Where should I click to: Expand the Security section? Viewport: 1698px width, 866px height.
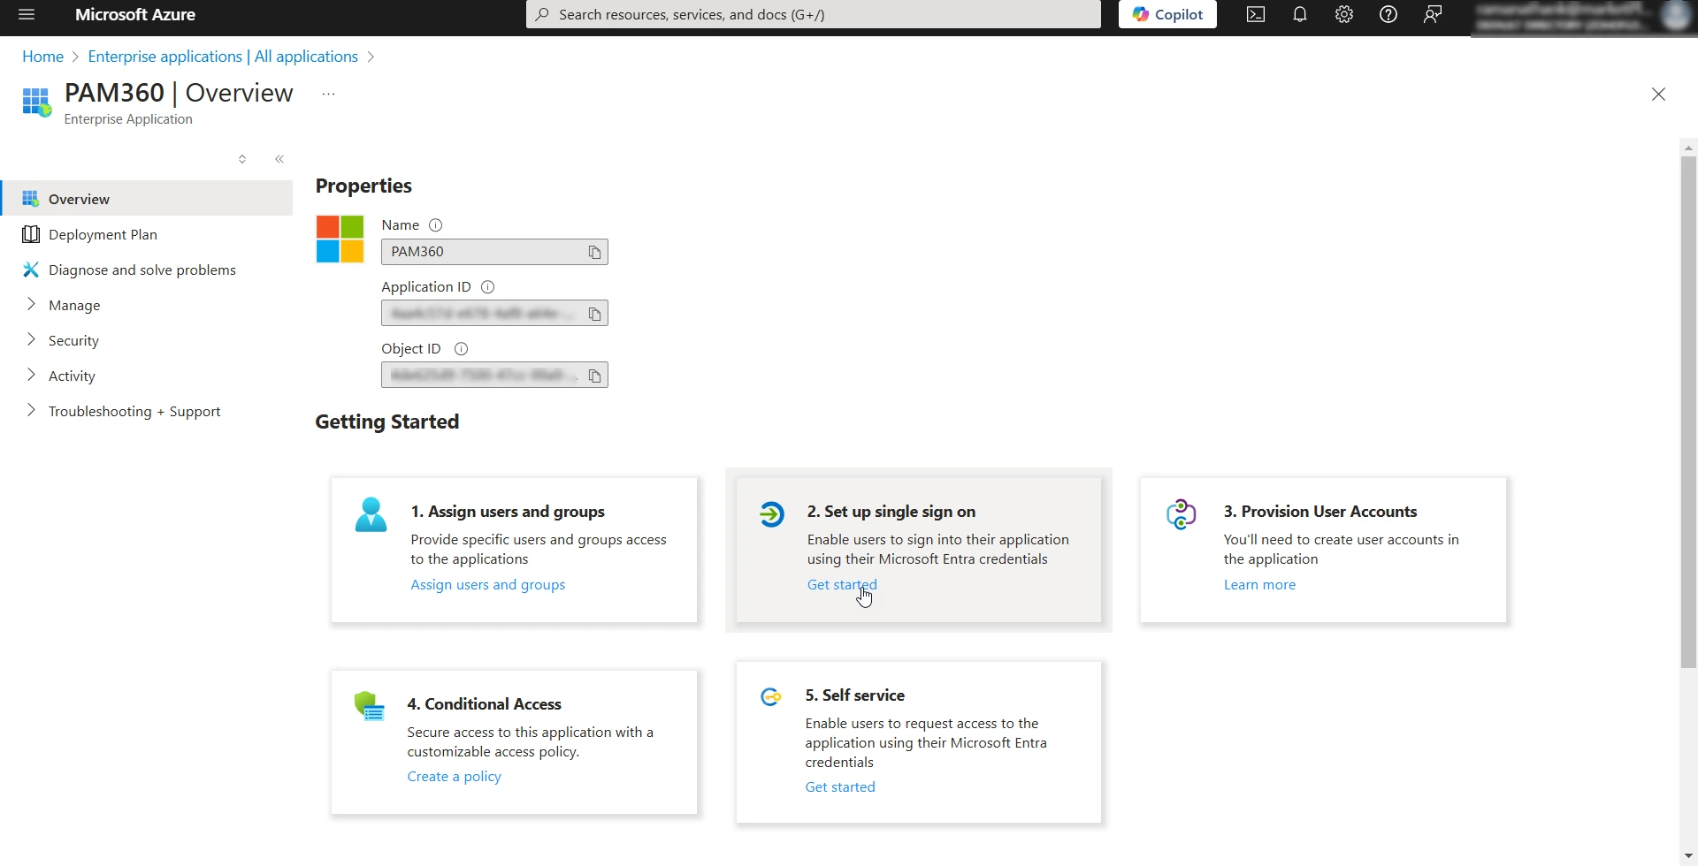(73, 340)
